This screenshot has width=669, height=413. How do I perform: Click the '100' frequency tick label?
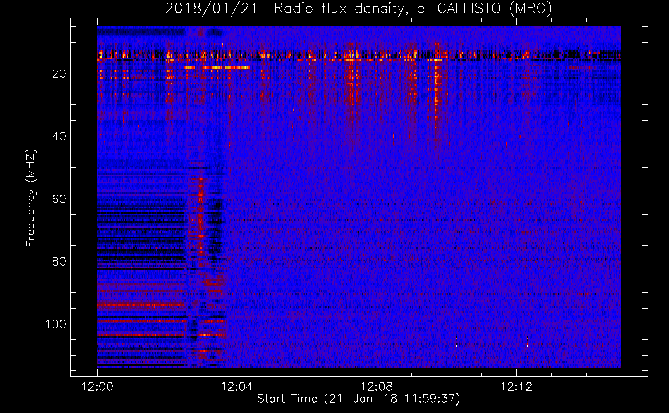pos(56,324)
